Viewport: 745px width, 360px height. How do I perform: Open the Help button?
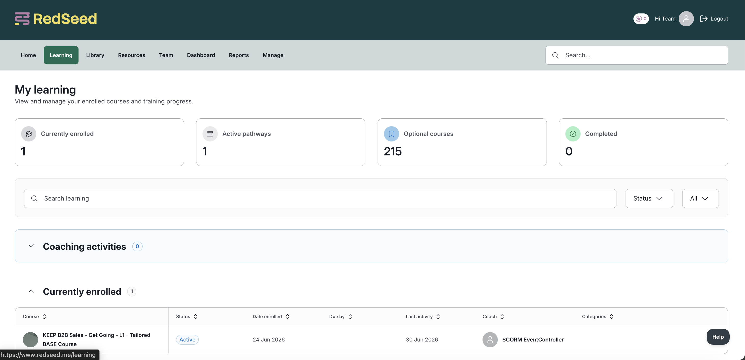718,337
